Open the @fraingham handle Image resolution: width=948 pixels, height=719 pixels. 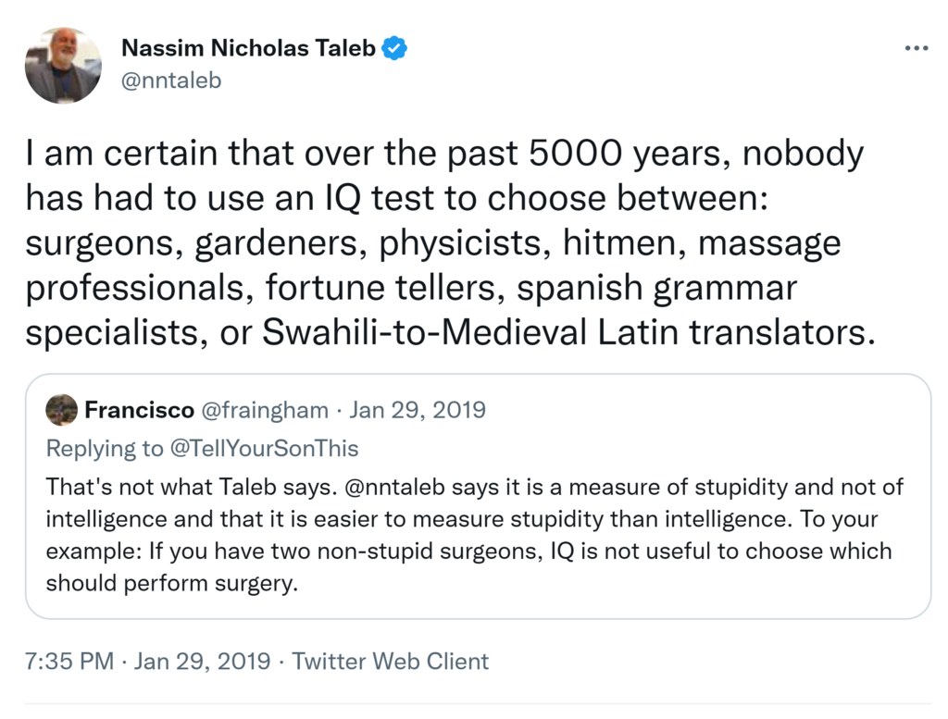coord(264,409)
